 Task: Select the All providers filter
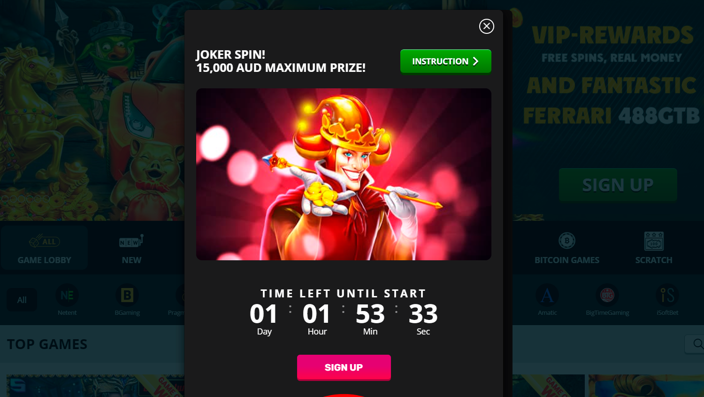click(22, 300)
